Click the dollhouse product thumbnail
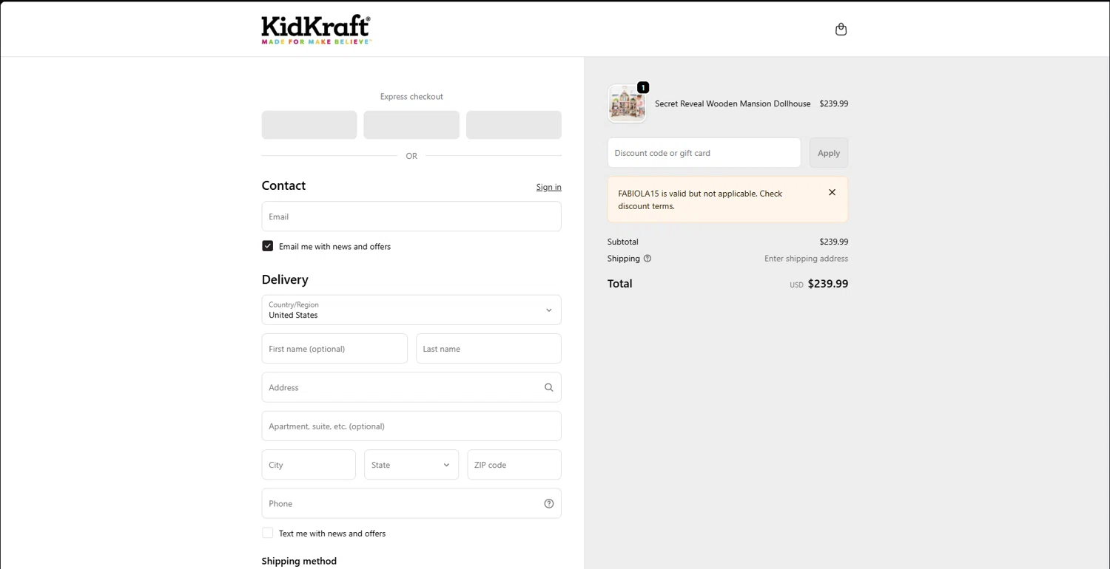The image size is (1110, 569). point(627,103)
